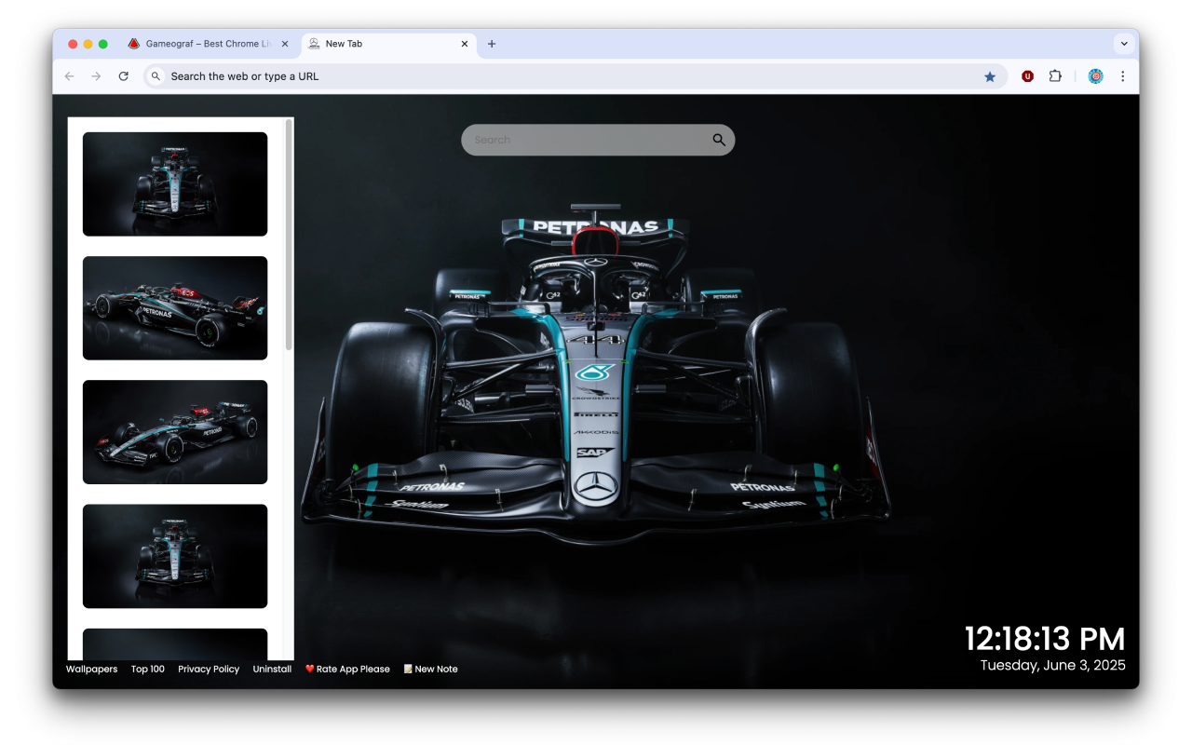Open the tab search chevron at top right

pyautogui.click(x=1124, y=43)
